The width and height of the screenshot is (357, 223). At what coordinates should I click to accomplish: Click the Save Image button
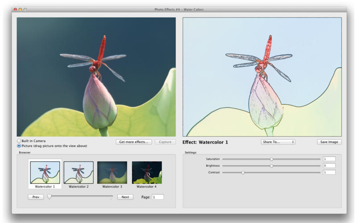(329, 142)
